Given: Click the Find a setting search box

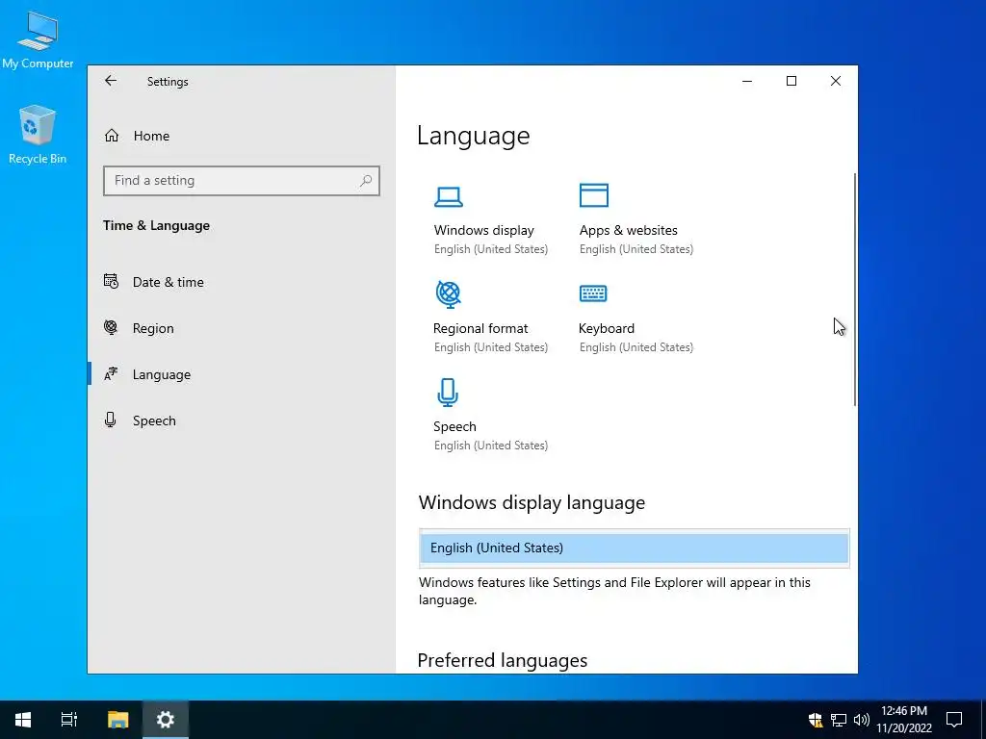Looking at the screenshot, I should click(242, 181).
